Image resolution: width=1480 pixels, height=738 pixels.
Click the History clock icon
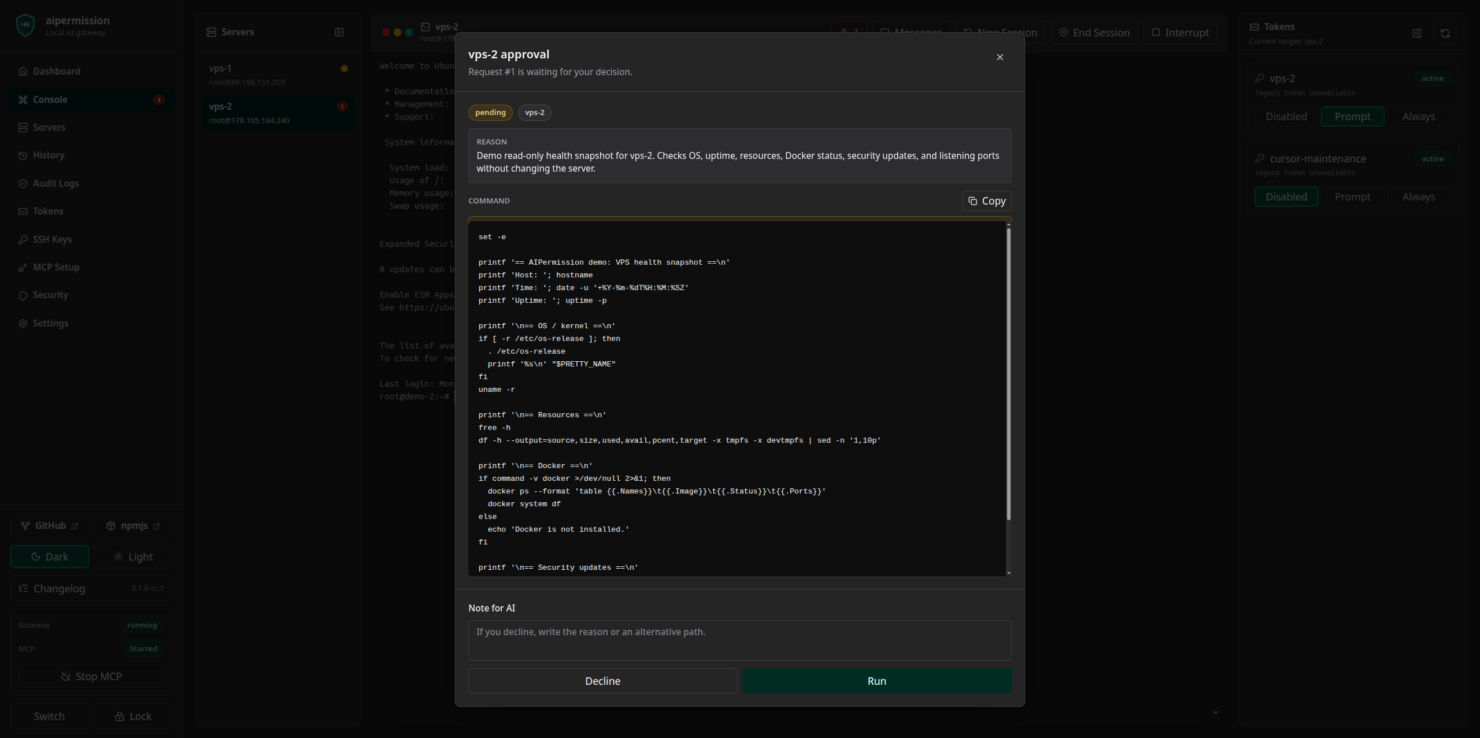point(23,155)
